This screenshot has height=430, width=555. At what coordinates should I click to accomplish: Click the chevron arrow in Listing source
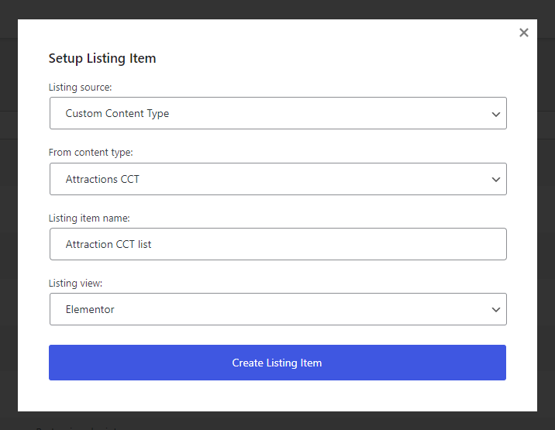click(496, 114)
